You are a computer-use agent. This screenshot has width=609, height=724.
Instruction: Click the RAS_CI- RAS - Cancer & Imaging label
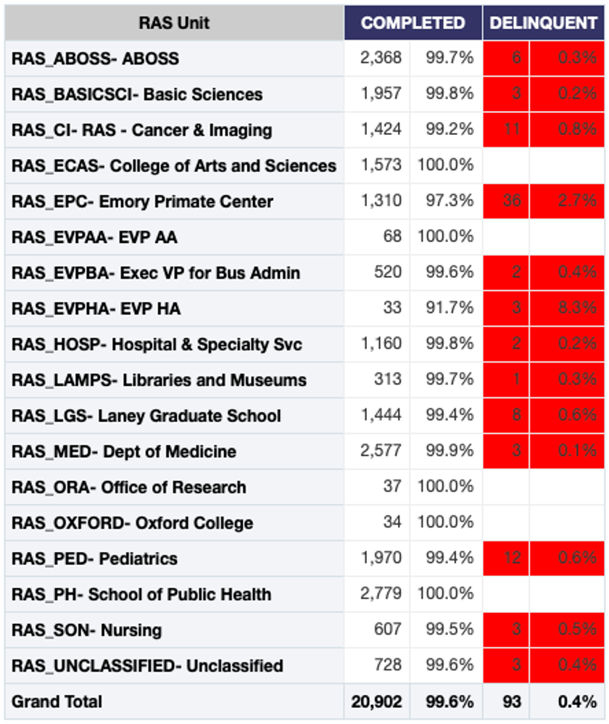point(142,131)
